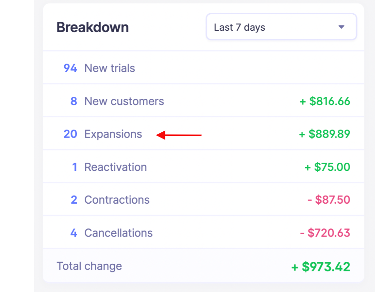375x292 pixels.
Task: Click the Breakdown heading
Action: point(93,27)
